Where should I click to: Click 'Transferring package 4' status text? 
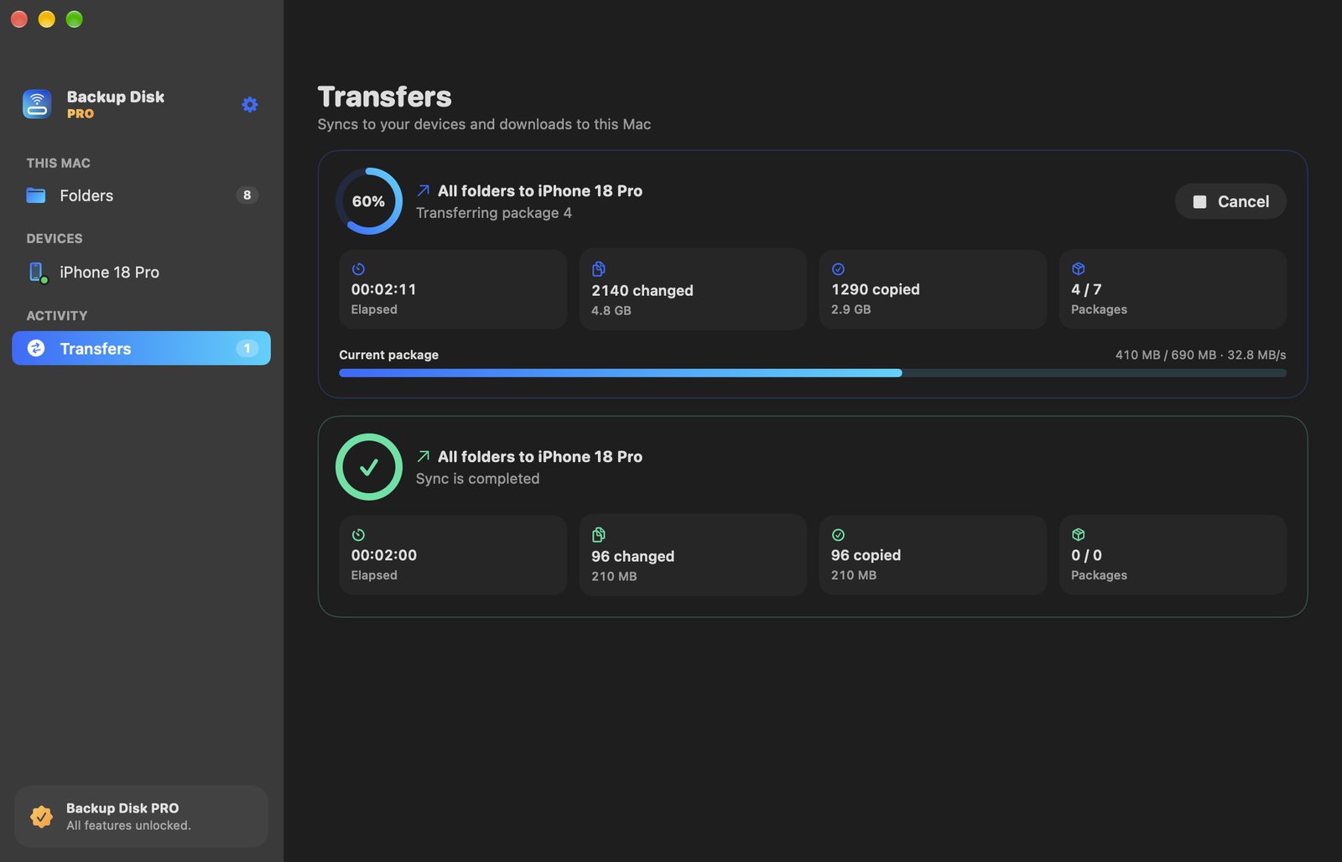tap(493, 213)
